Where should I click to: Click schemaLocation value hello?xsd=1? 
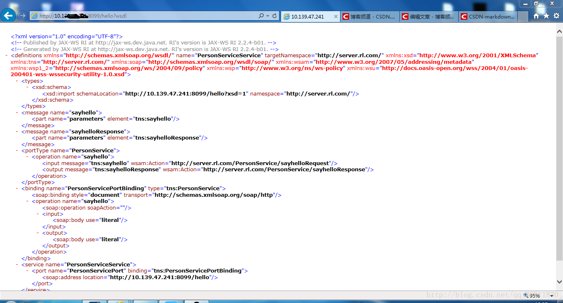click(x=185, y=93)
